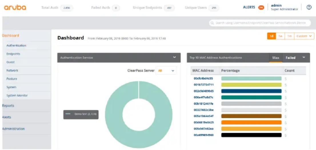Click the yellow bar for 001b72734711
316x150 pixels.
pos(251,85)
